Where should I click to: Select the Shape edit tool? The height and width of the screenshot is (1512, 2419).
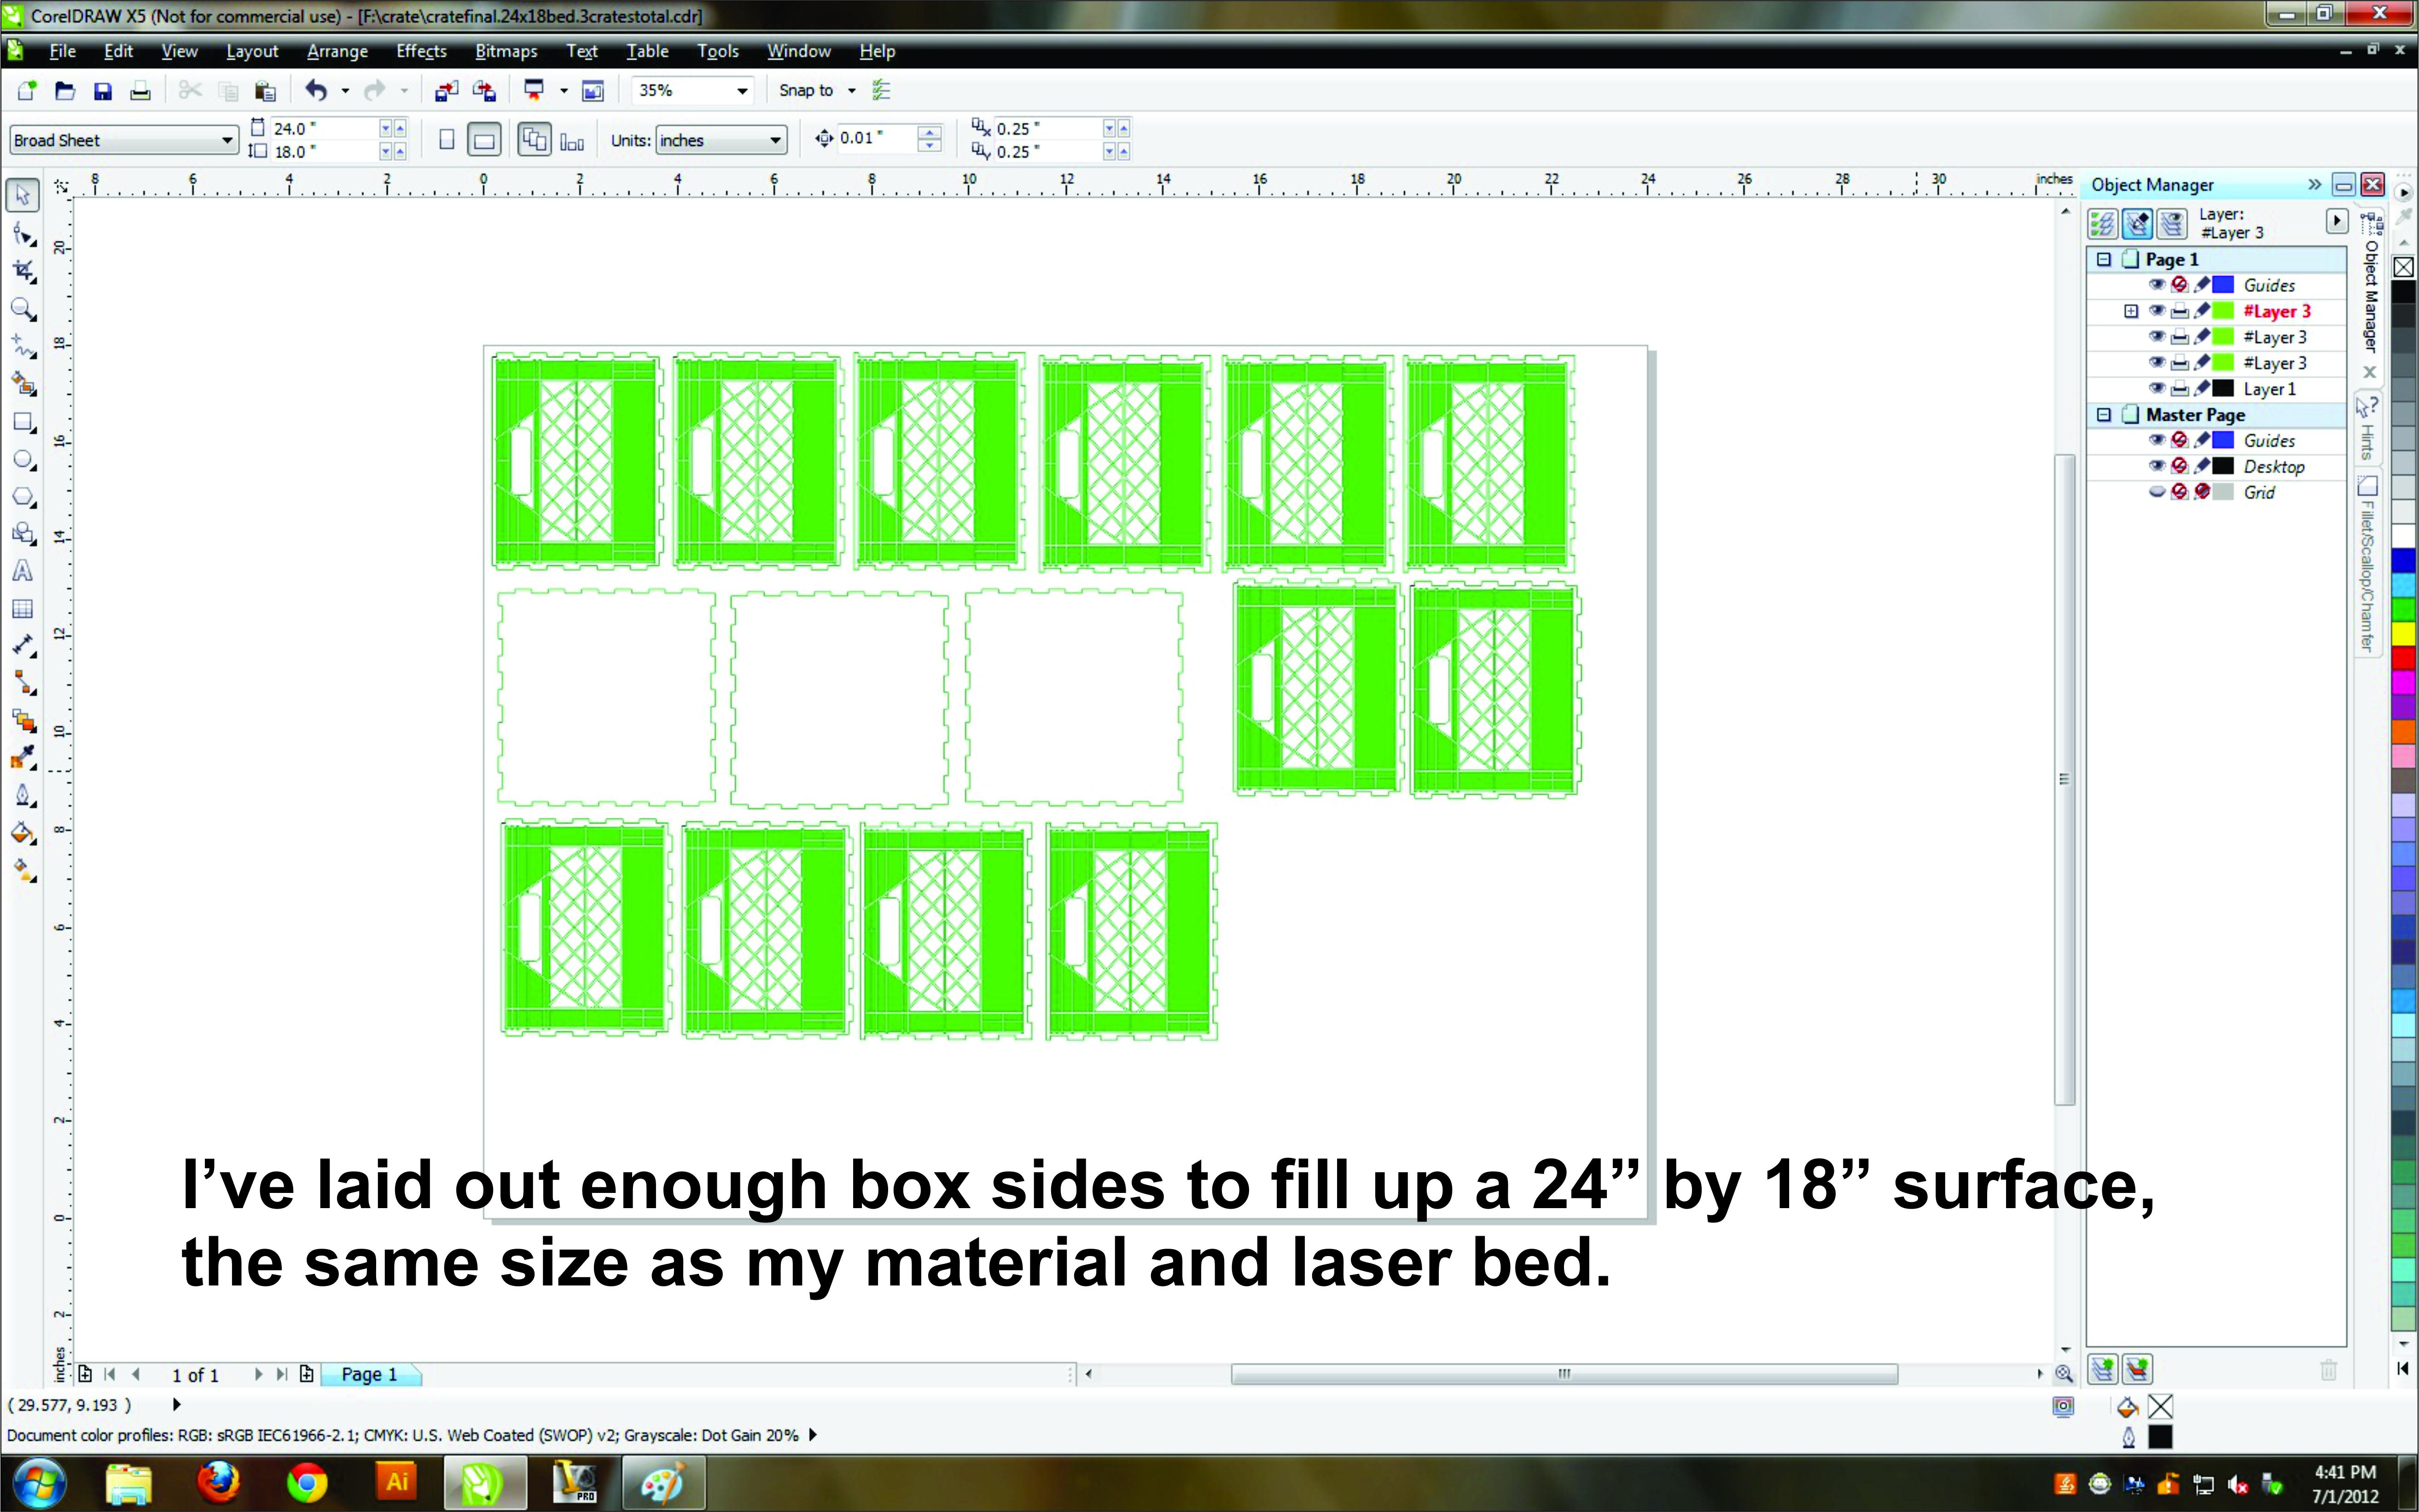23,234
